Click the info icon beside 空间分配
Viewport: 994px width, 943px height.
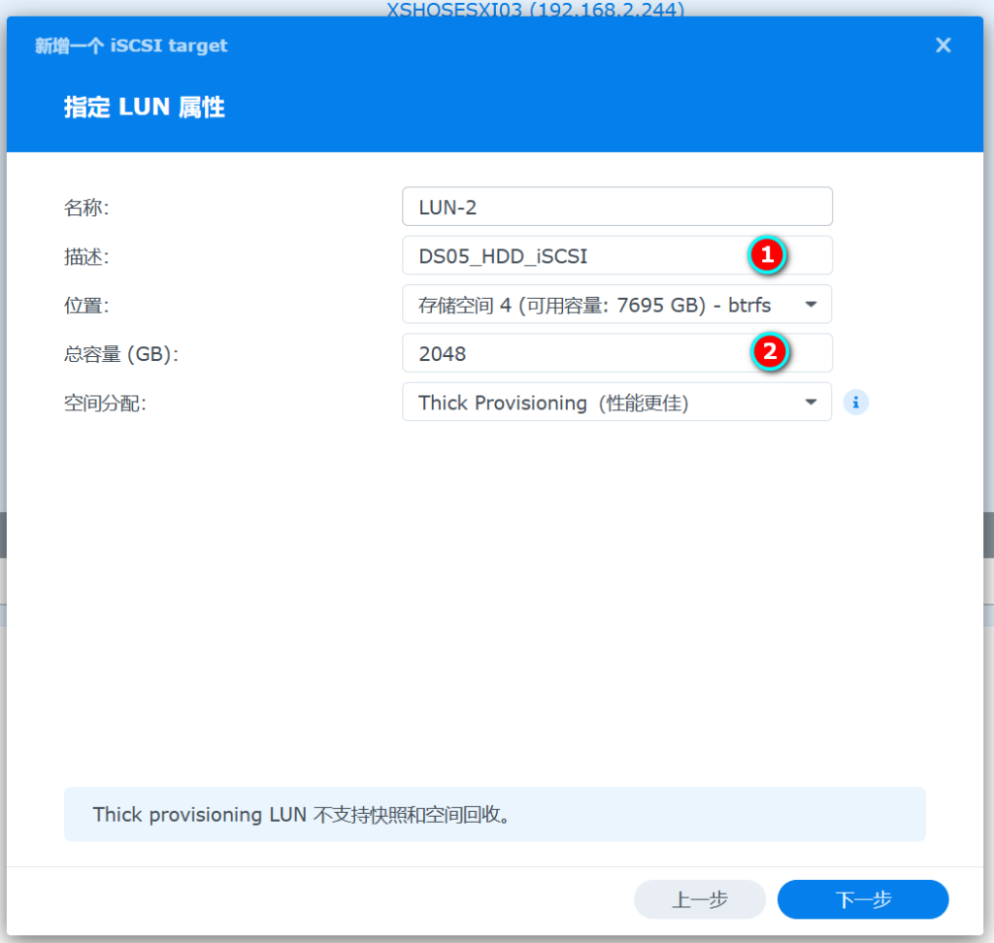click(855, 403)
